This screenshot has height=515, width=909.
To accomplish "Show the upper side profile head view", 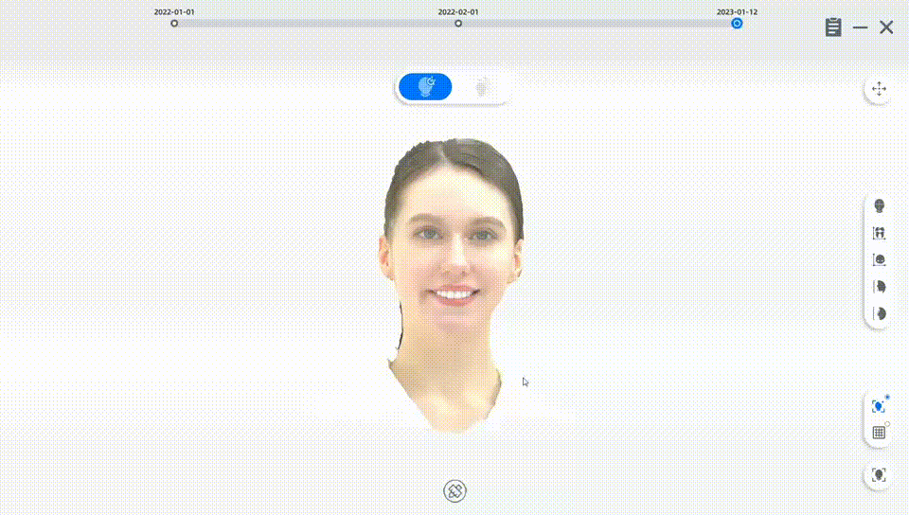I will point(879,287).
